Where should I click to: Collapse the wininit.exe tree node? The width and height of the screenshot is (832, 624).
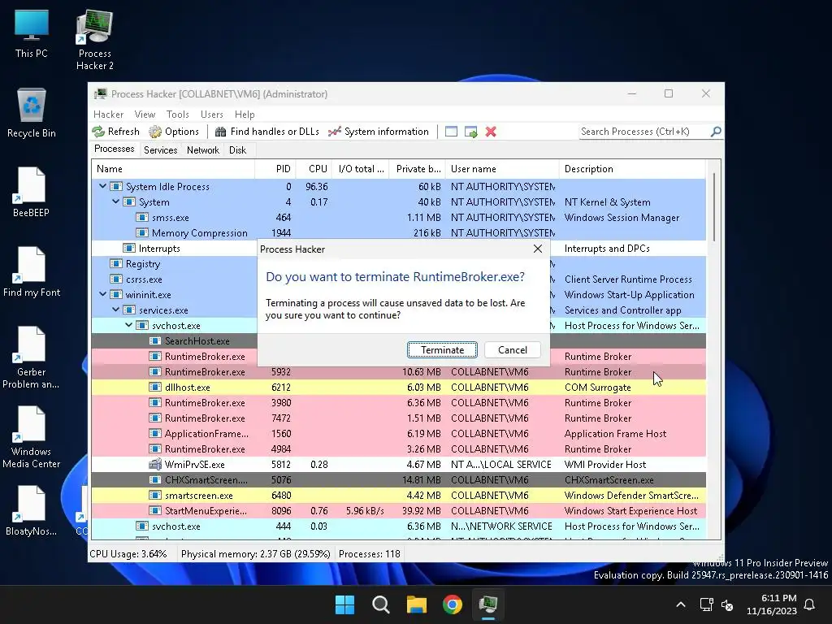point(103,294)
